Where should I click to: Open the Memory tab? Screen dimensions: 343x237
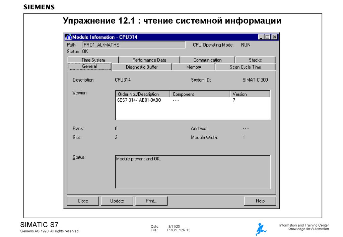(193, 67)
